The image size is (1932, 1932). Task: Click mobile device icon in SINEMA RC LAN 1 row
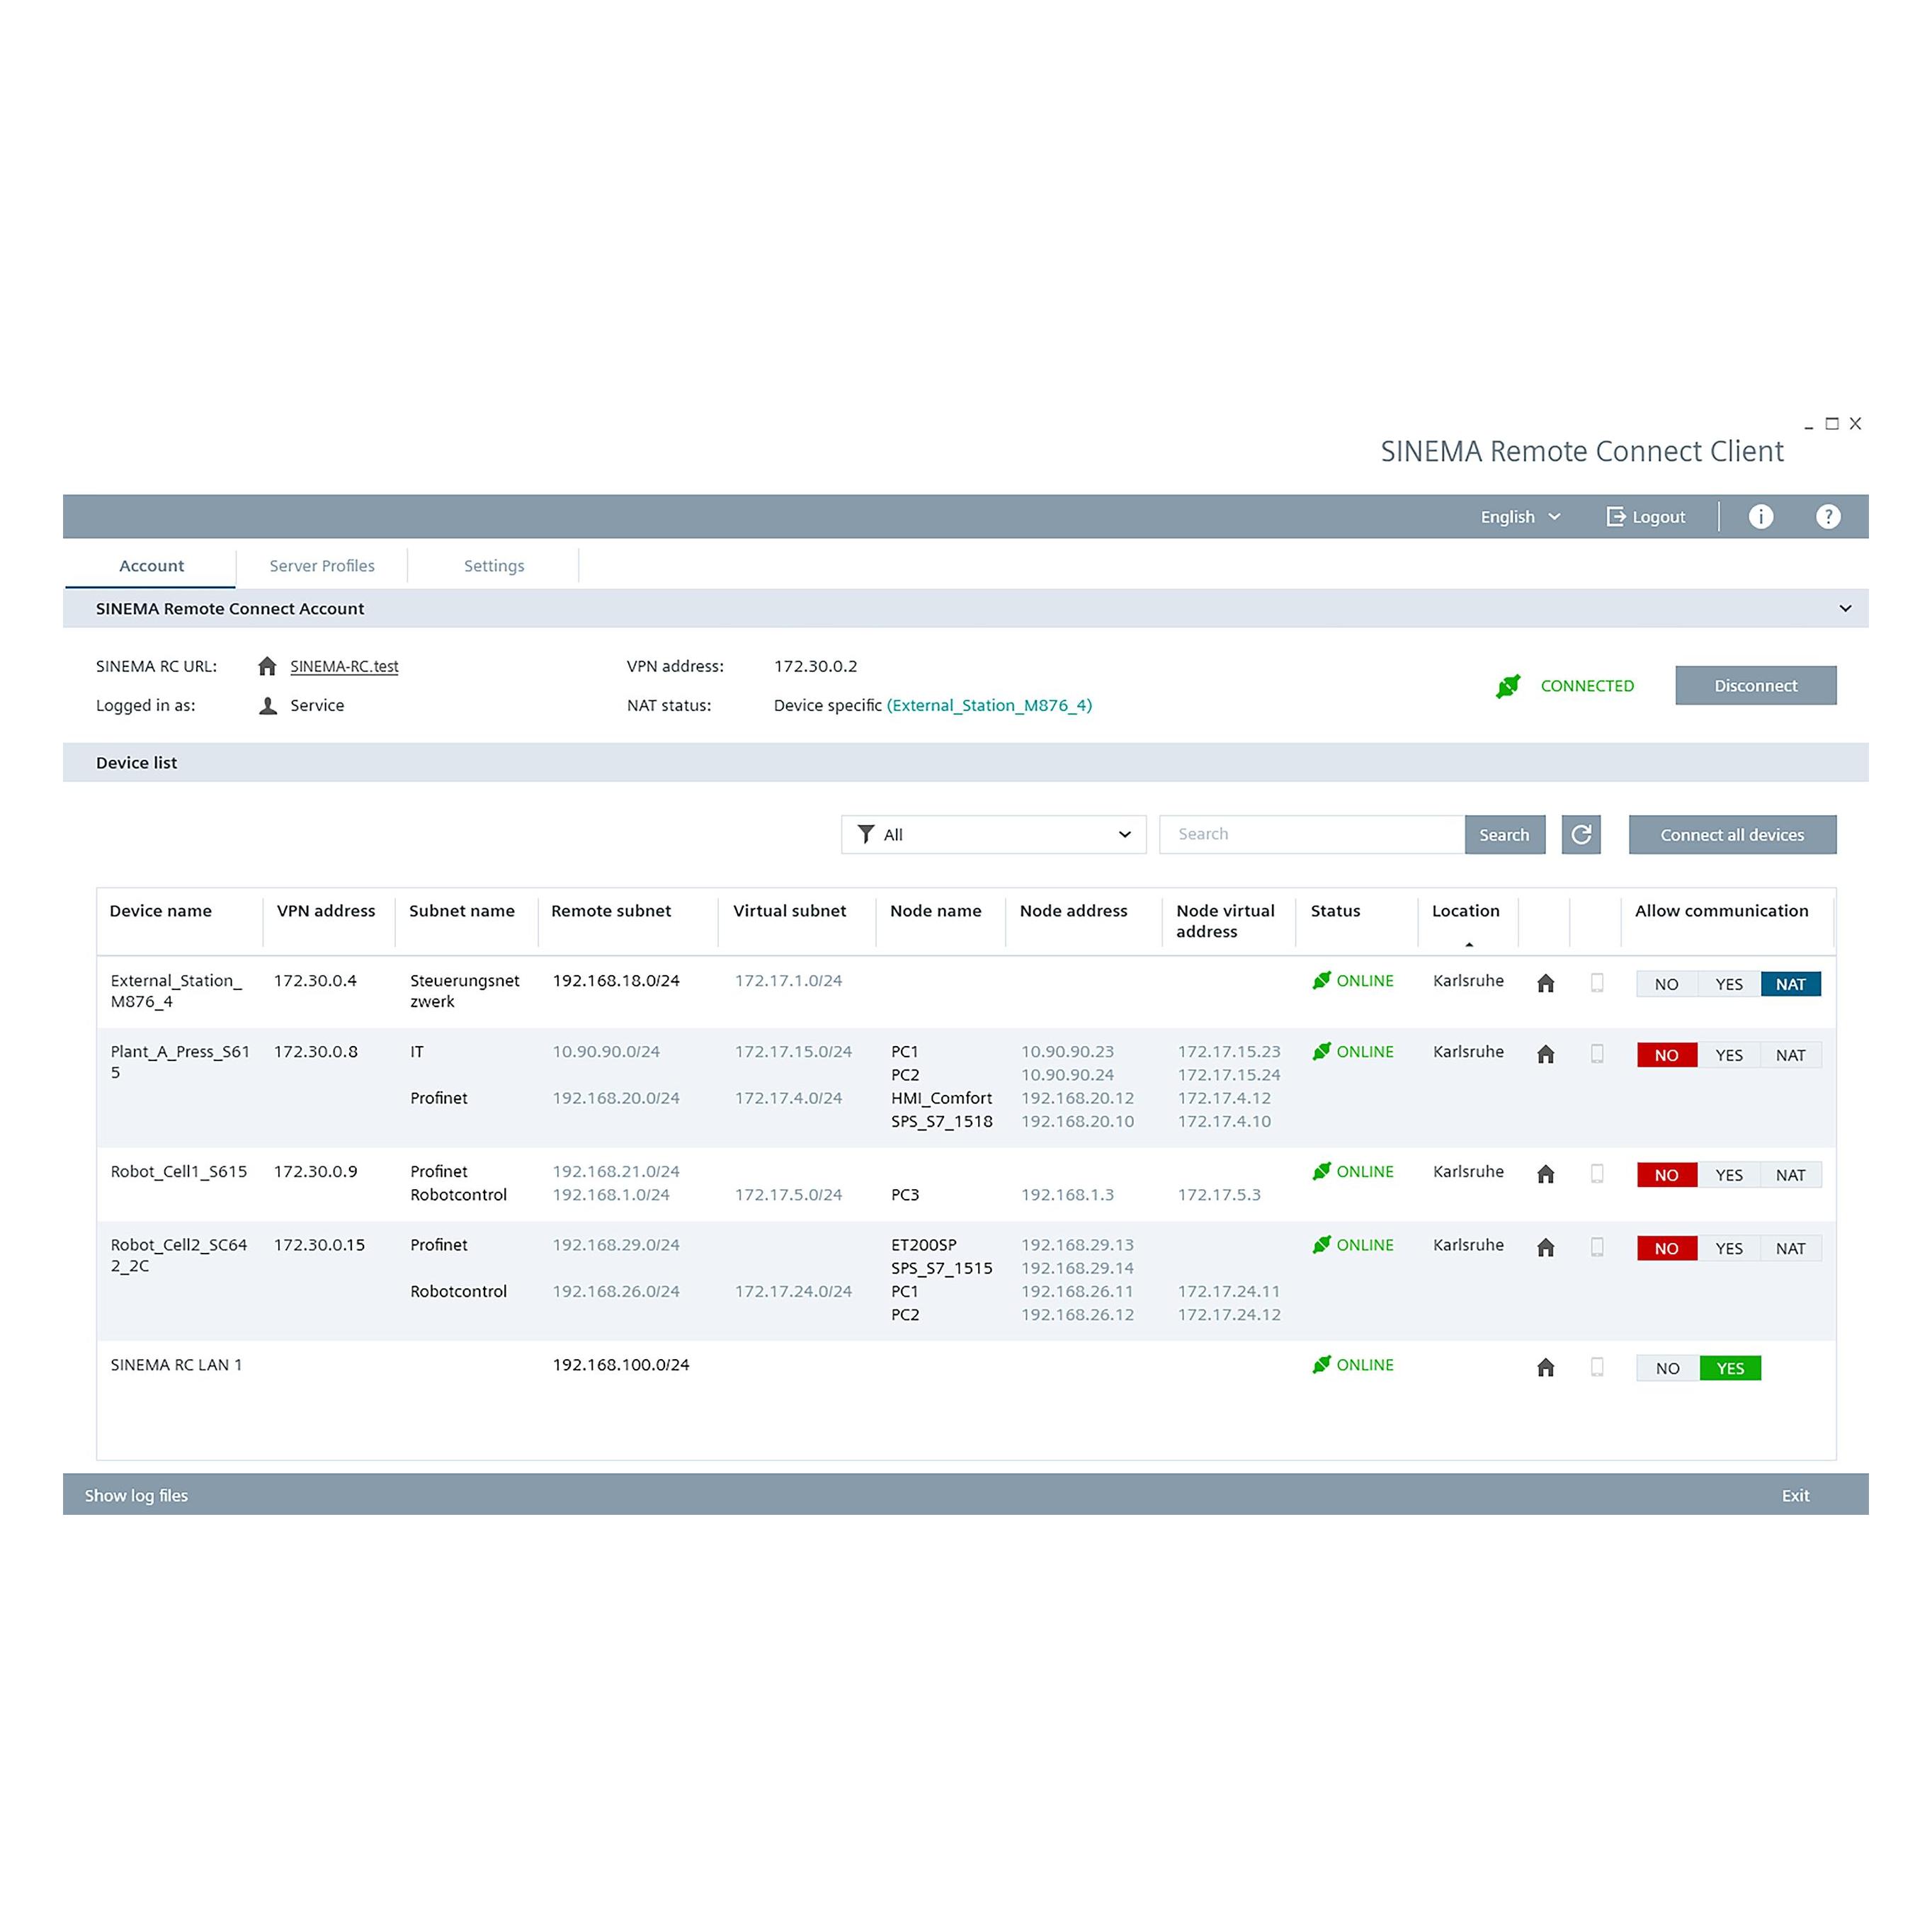1597,1367
